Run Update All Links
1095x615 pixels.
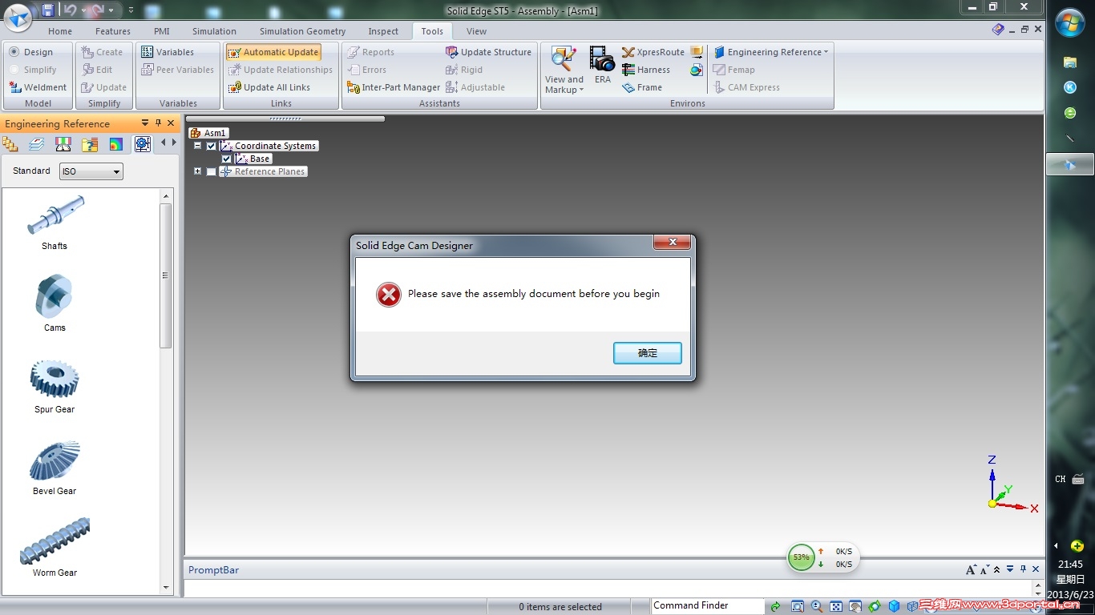269,87
